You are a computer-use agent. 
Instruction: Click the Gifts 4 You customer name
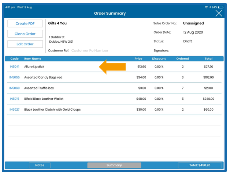[57, 23]
